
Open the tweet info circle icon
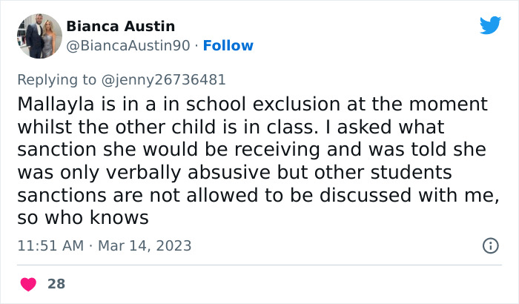coord(490,245)
